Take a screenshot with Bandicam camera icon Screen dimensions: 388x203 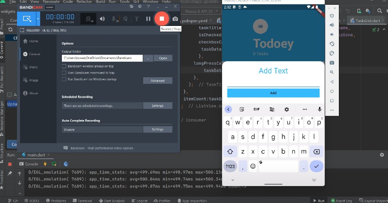click(175, 19)
